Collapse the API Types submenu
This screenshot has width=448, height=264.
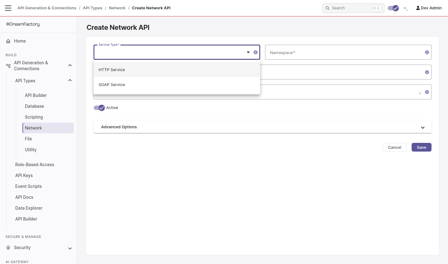point(70,80)
